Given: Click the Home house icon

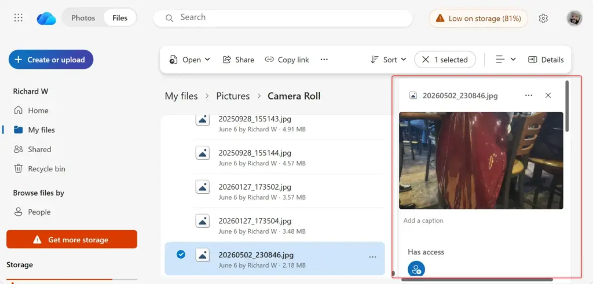Looking at the screenshot, I should 18,110.
